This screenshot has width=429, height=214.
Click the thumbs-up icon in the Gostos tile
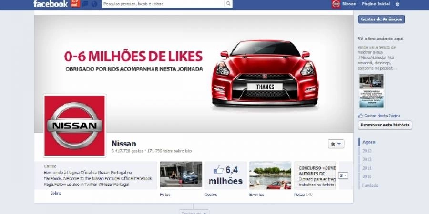tap(218, 170)
